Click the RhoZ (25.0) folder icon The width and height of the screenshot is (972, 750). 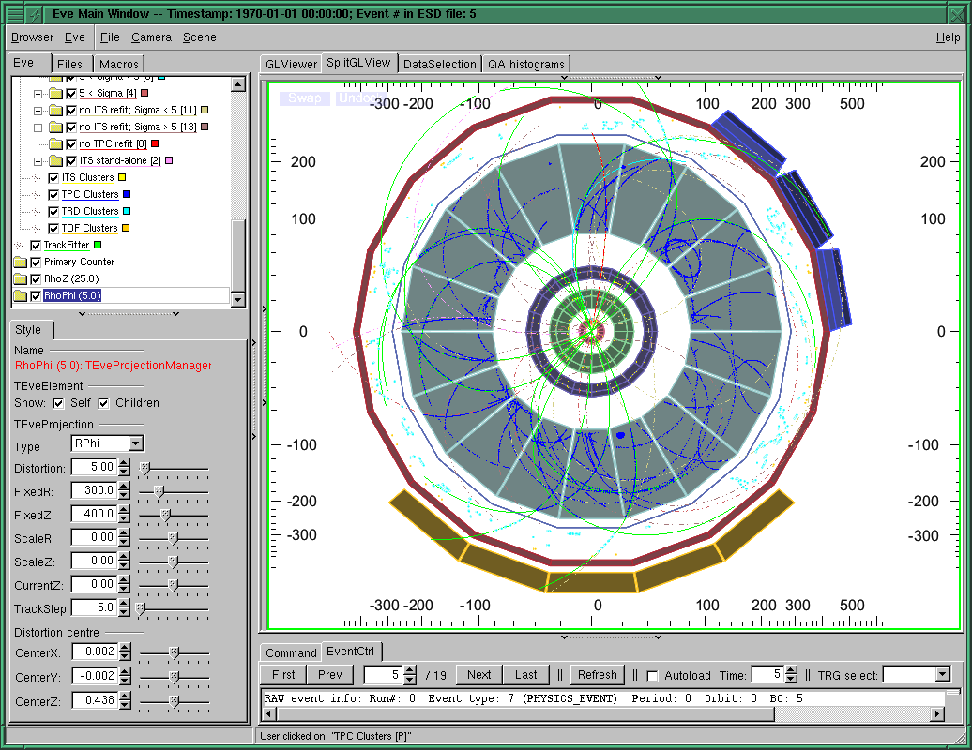click(21, 279)
